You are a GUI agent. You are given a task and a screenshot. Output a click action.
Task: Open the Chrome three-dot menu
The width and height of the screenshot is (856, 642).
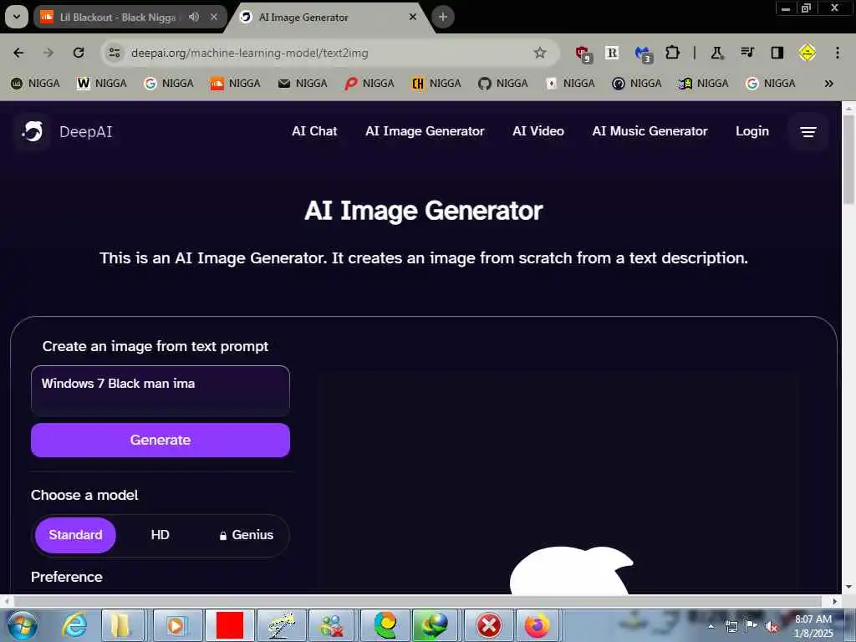pyautogui.click(x=838, y=53)
